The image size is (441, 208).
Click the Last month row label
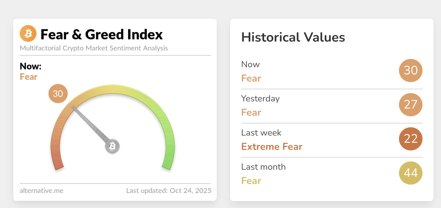tap(263, 167)
